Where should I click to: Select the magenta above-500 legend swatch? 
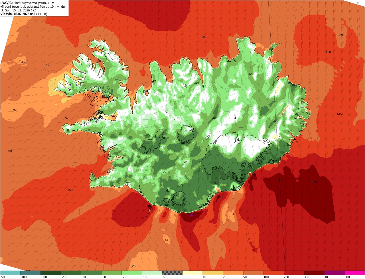(354, 273)
